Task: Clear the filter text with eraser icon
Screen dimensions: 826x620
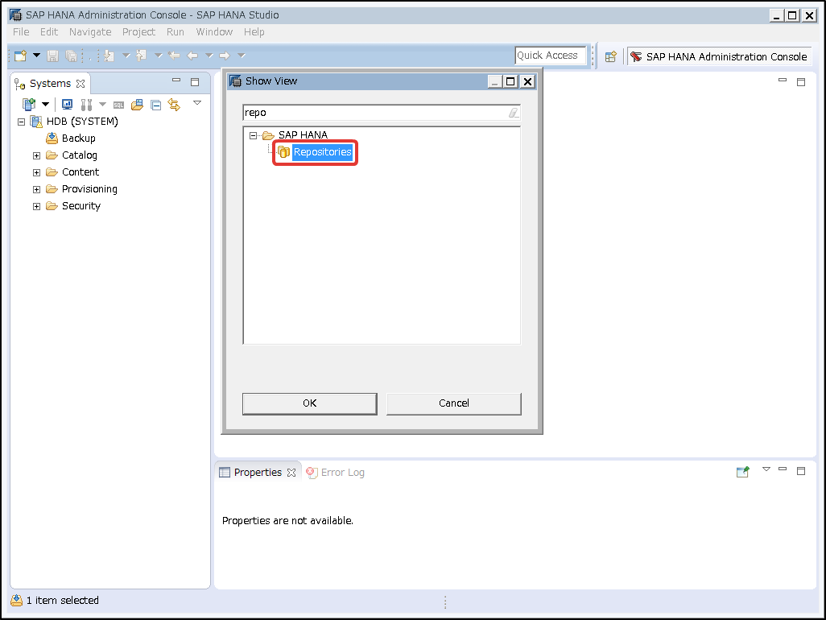Action: (513, 112)
